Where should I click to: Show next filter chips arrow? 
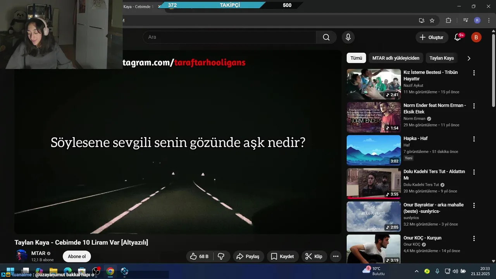point(469,58)
